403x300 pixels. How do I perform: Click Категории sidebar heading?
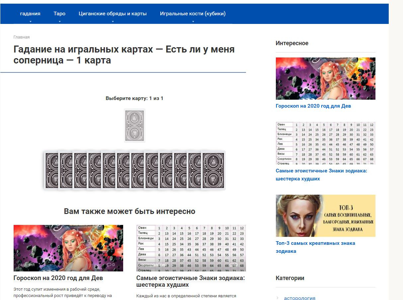pyautogui.click(x=290, y=278)
